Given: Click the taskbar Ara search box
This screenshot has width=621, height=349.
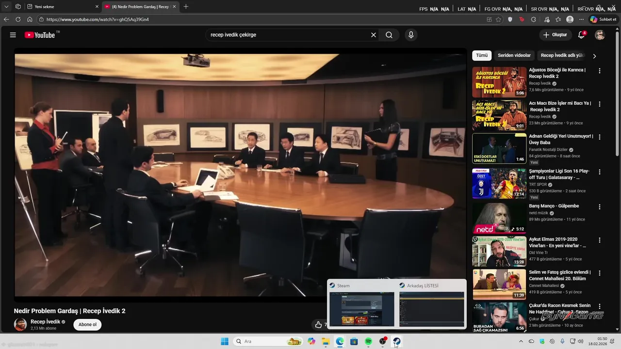Looking at the screenshot, I should 267,341.
